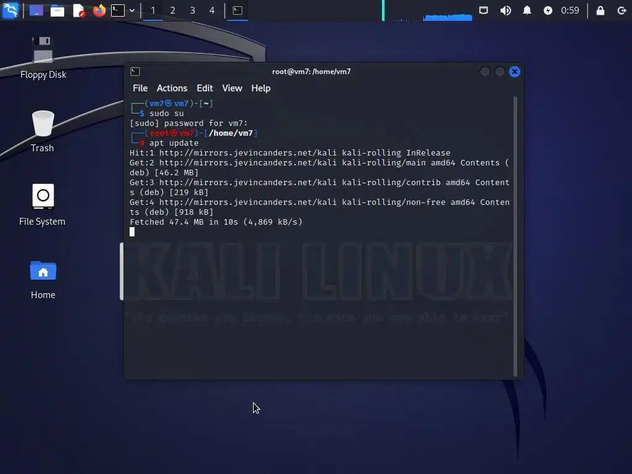Maximize the terminal window
The width and height of the screenshot is (632, 474).
point(500,72)
